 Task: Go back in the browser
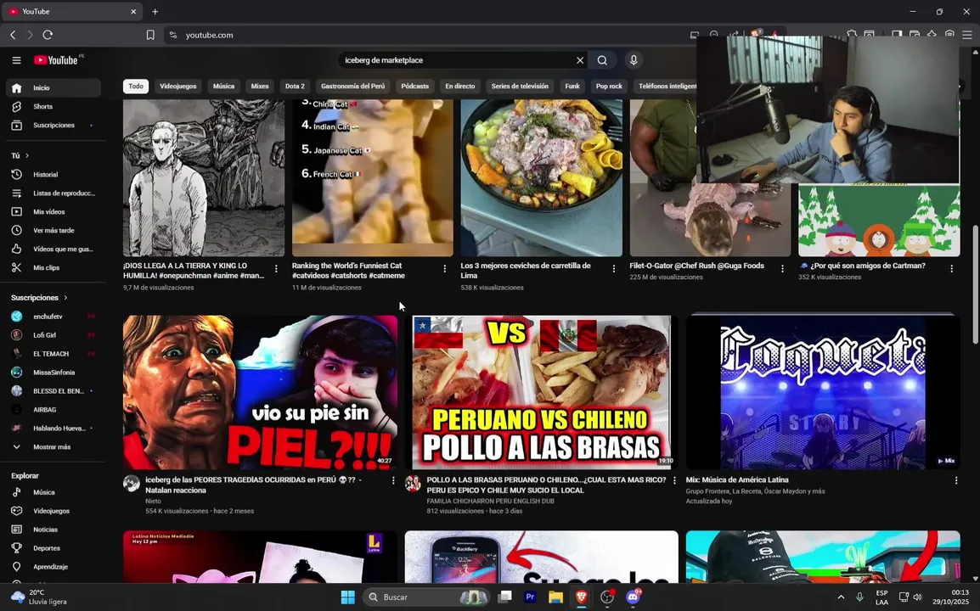(x=13, y=35)
